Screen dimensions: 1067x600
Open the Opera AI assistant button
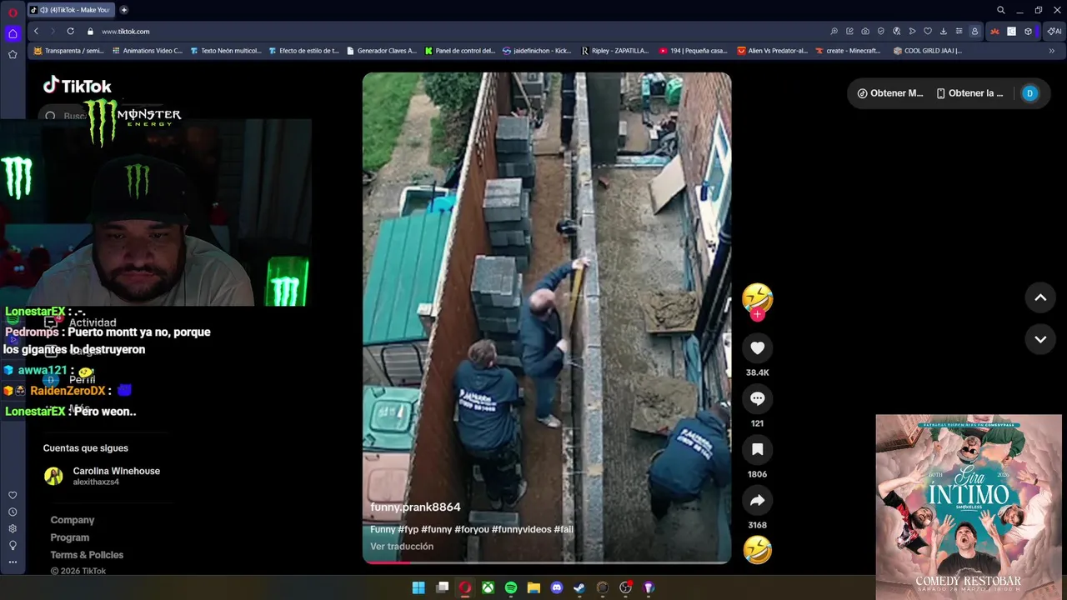(1054, 32)
